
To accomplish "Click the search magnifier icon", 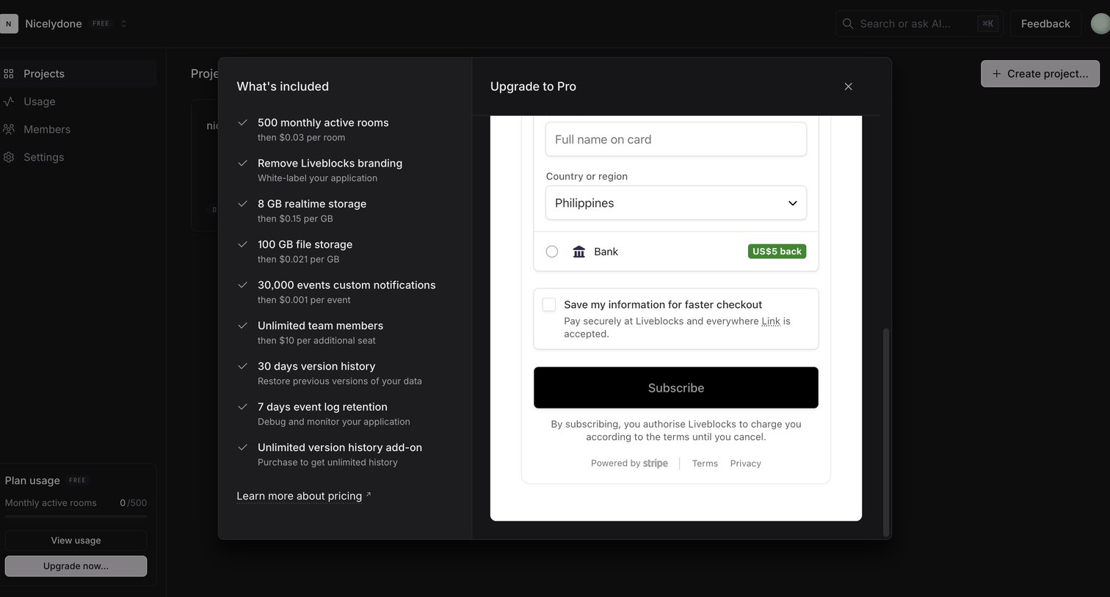I will [x=848, y=23].
